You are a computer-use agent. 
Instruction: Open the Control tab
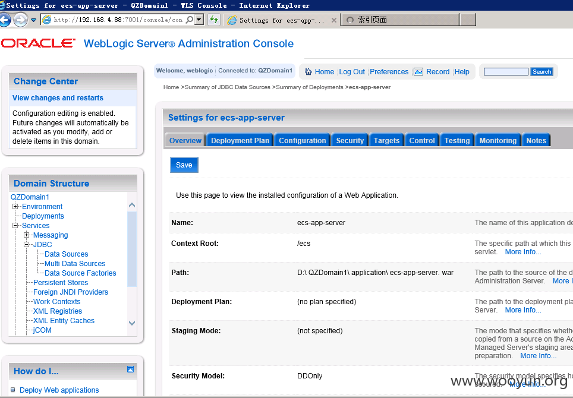[421, 141]
